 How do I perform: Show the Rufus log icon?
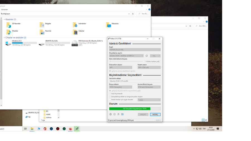coord(122,114)
